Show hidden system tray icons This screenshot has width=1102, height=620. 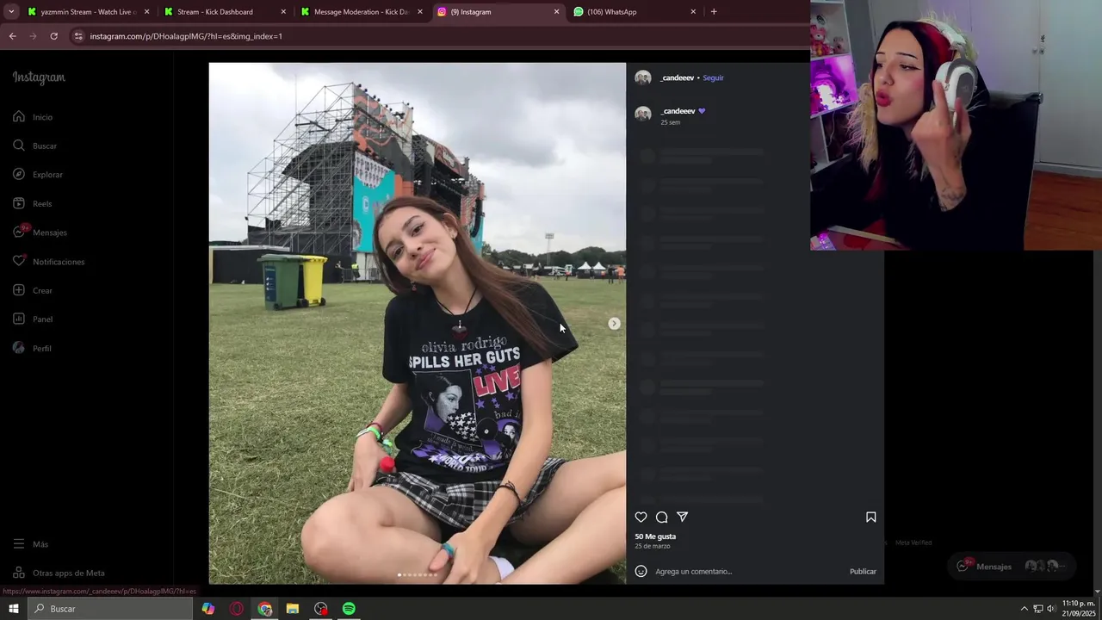pos(1025,609)
